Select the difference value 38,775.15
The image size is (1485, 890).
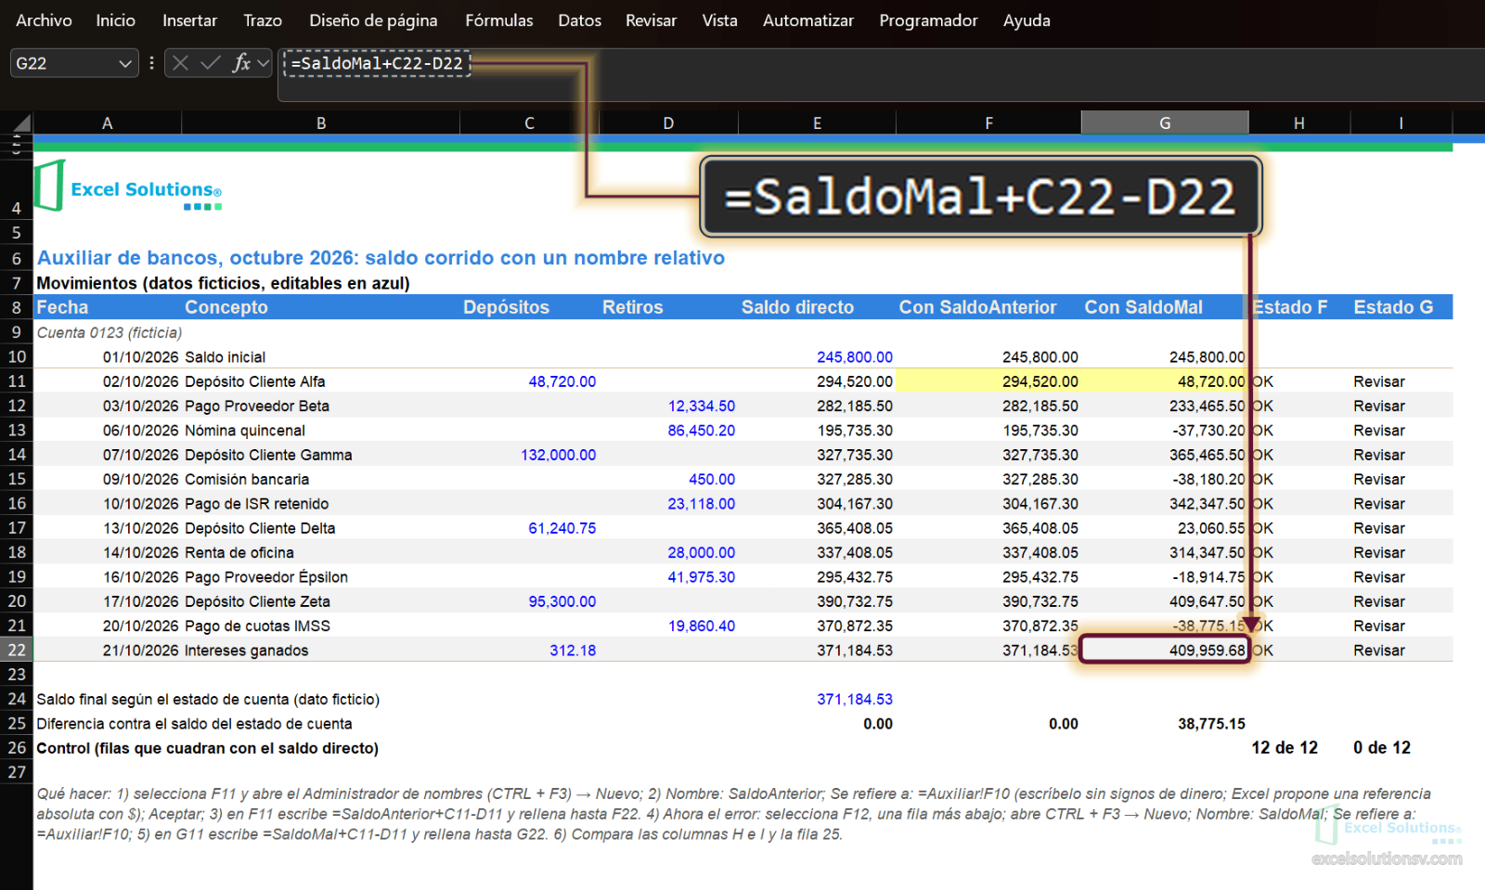(1211, 724)
